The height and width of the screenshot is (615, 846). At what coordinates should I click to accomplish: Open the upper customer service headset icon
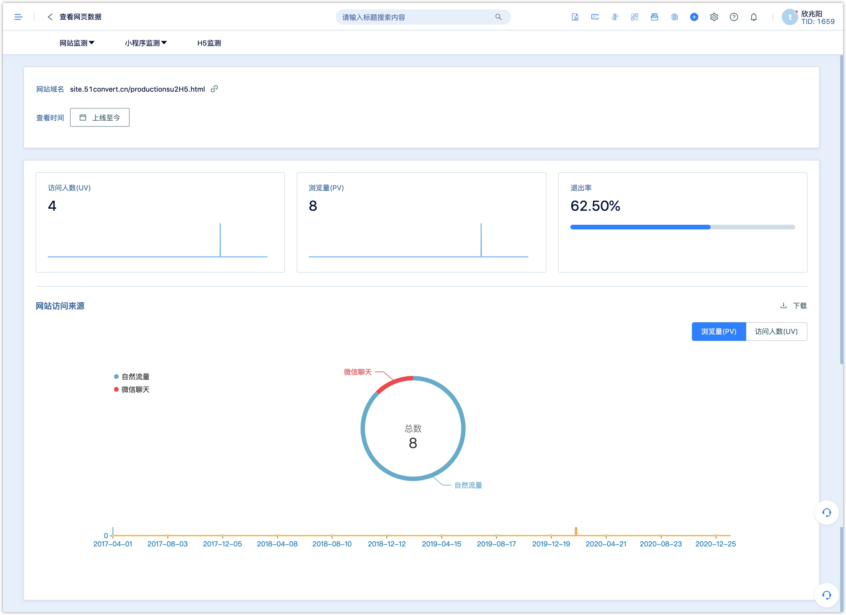click(x=826, y=512)
